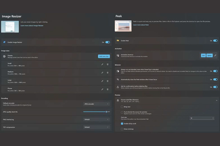Click the Source code files icon
This screenshot has height=146, width=220.
click(118, 100)
